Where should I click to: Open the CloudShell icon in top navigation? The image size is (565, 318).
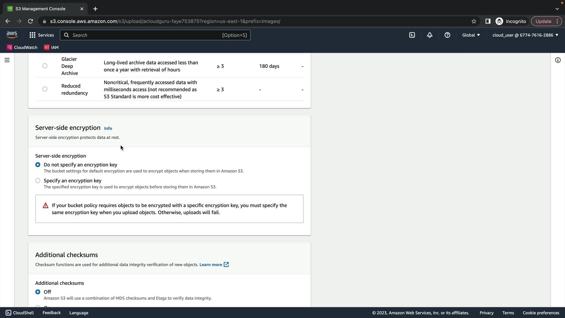pyautogui.click(x=412, y=35)
